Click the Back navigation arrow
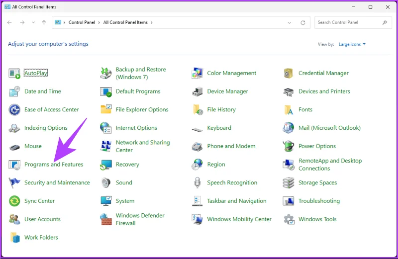 coord(9,22)
